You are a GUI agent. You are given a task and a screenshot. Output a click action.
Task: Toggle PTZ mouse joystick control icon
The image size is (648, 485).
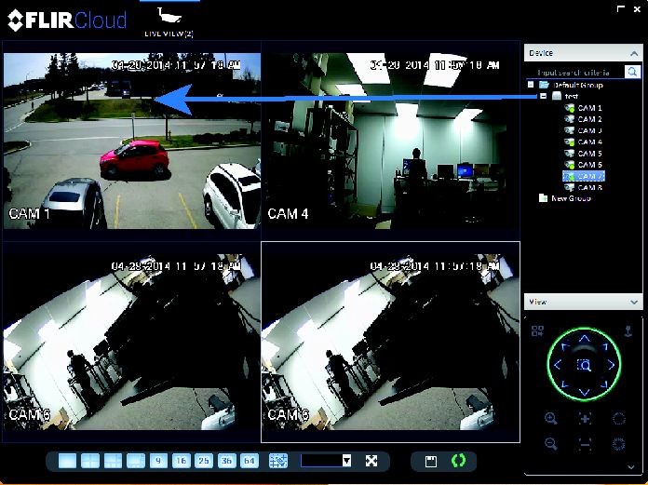pos(628,330)
